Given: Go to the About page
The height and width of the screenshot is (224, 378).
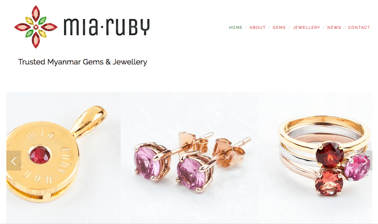Looking at the screenshot, I should pos(257,27).
